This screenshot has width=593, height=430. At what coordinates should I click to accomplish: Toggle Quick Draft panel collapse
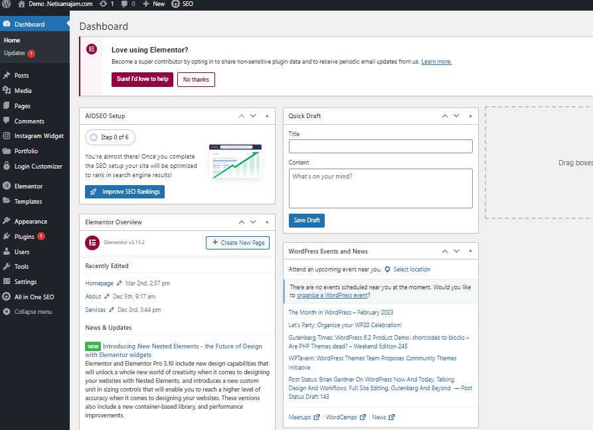[x=470, y=116]
